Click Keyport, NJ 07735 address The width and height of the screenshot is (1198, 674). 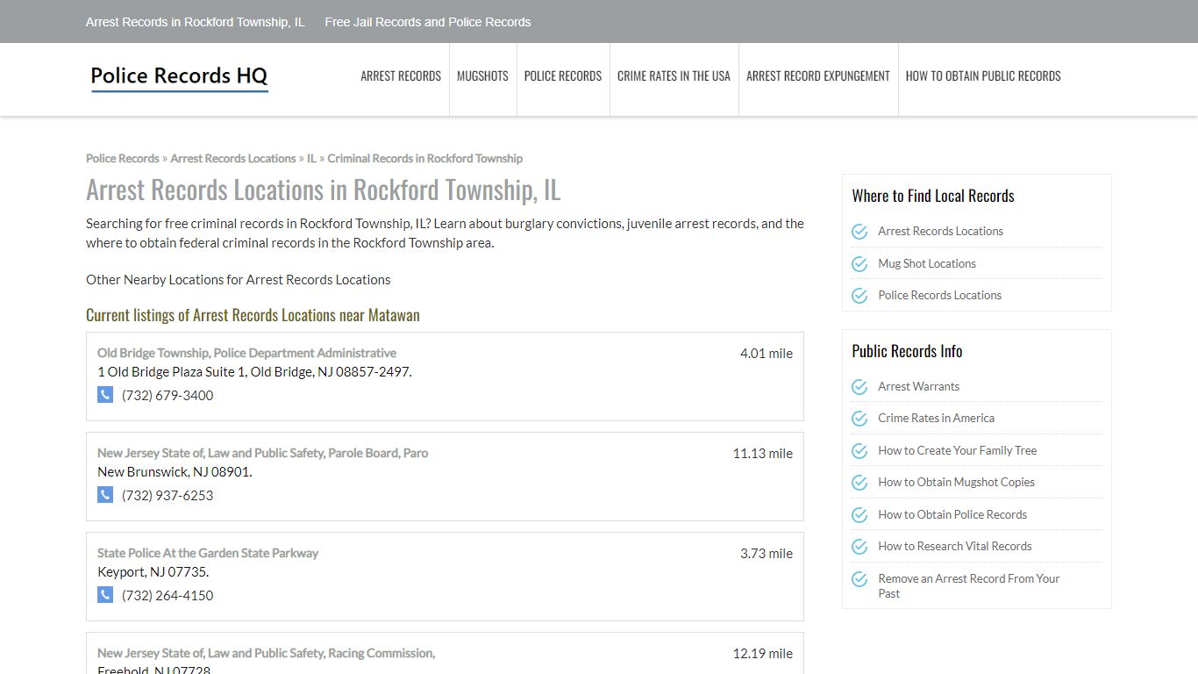pos(153,572)
